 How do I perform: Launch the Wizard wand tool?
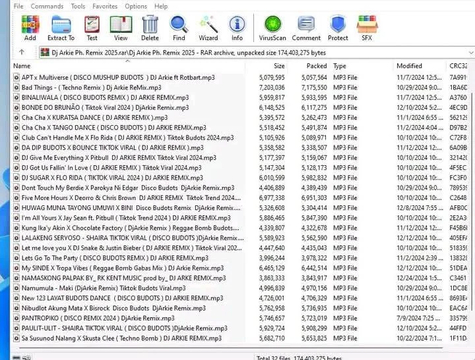208,25
